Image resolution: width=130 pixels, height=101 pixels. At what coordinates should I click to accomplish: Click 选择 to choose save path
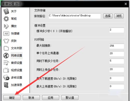coord(108,16)
